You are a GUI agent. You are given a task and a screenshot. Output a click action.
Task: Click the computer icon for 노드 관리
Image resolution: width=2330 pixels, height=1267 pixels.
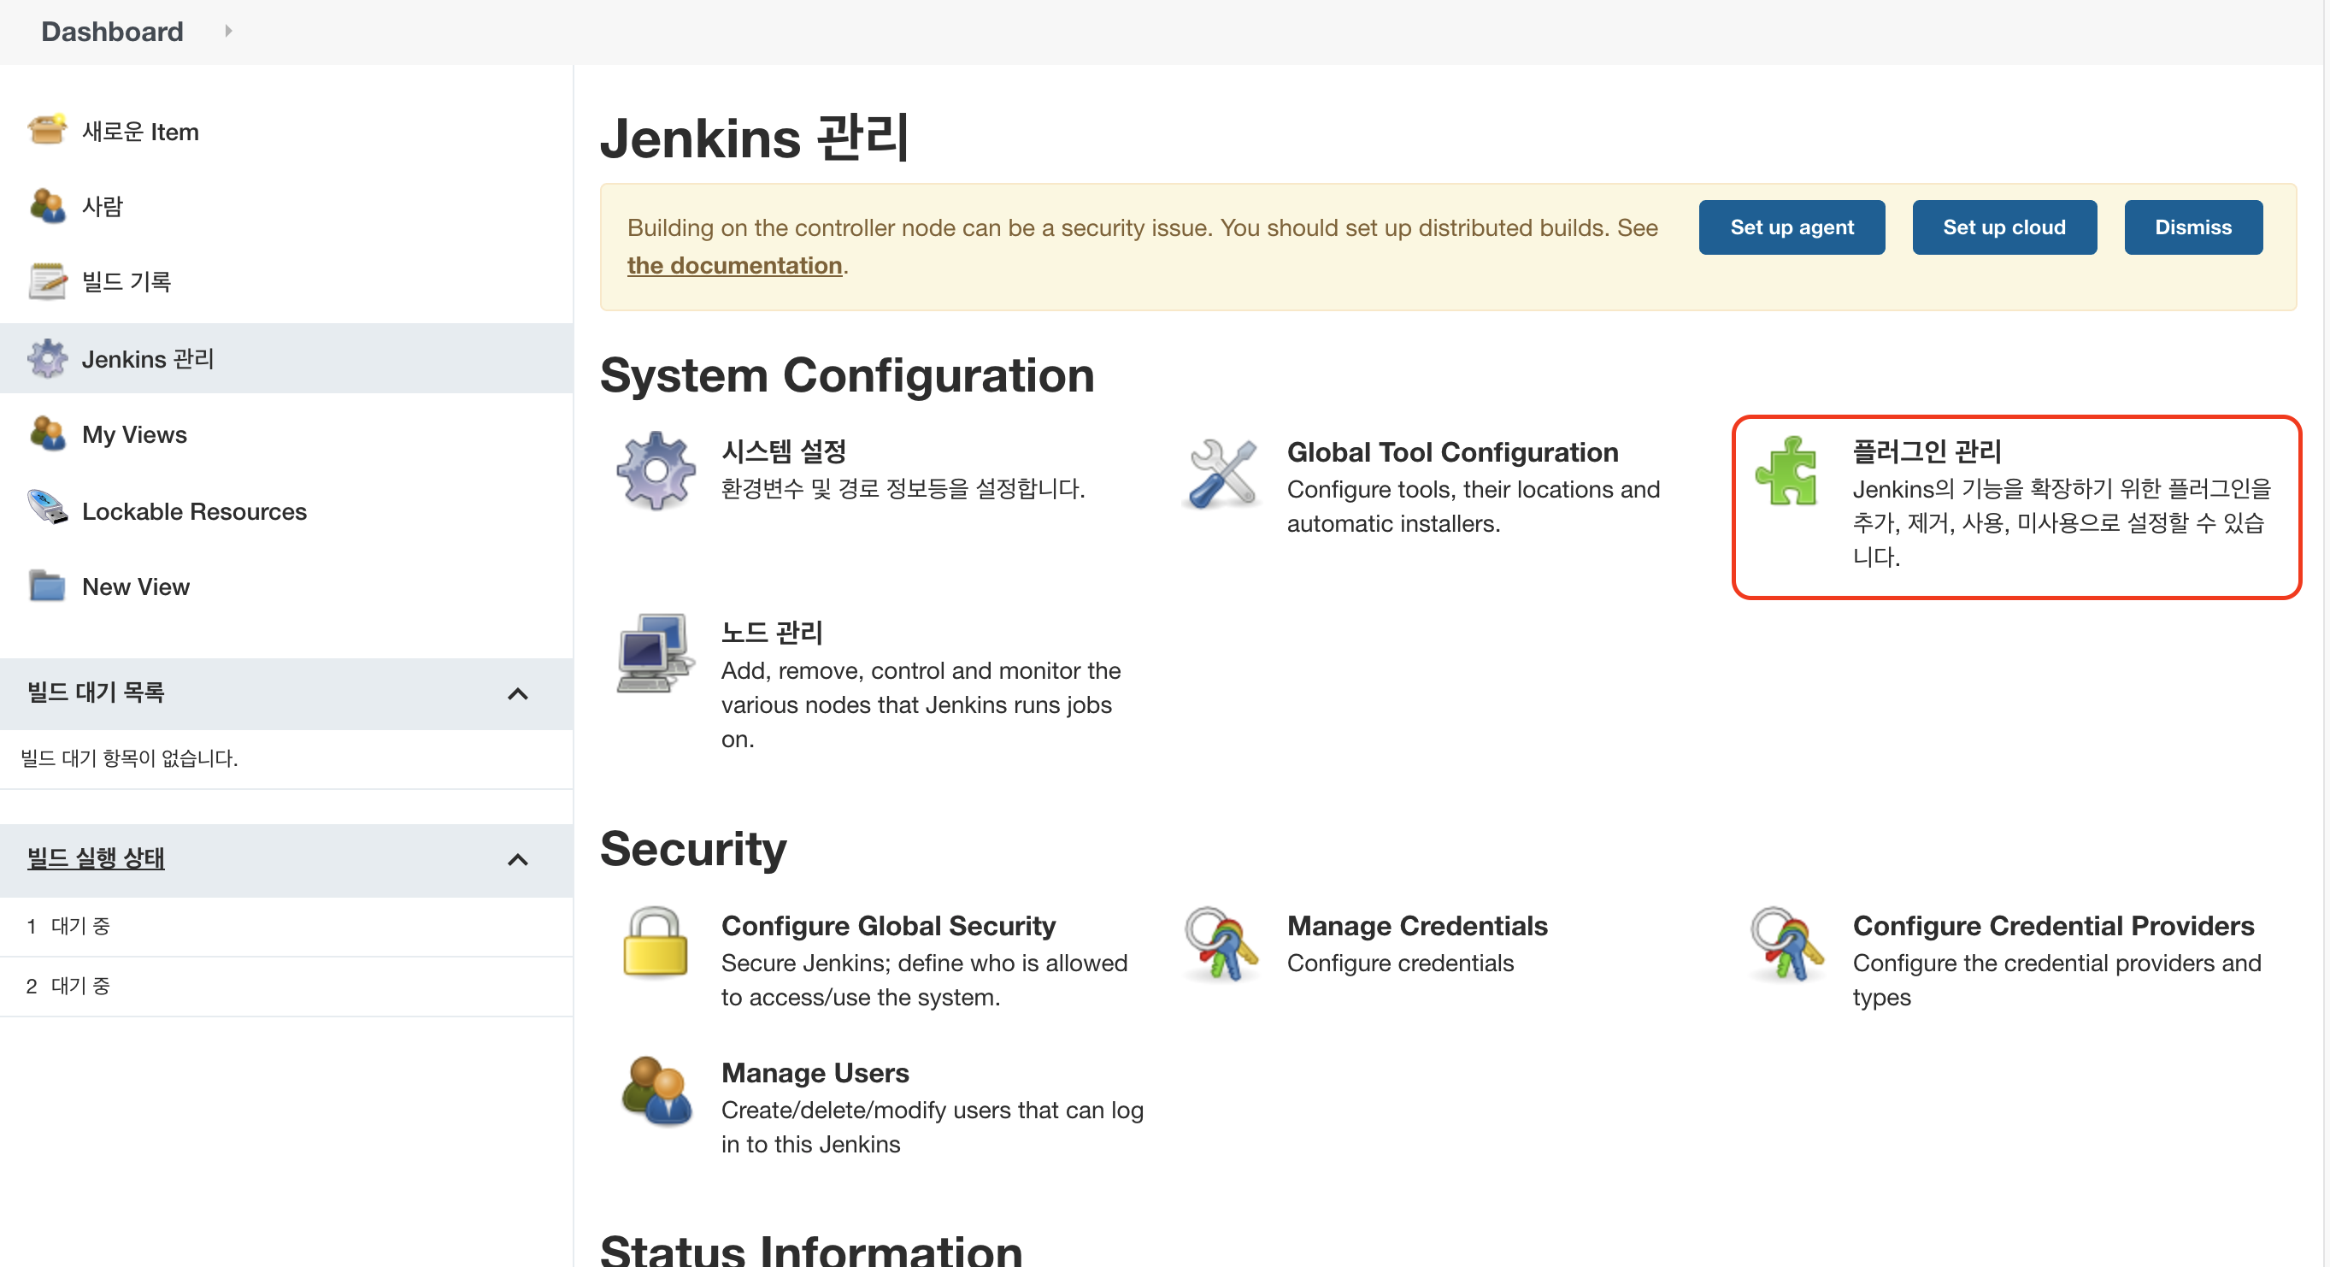tap(656, 653)
